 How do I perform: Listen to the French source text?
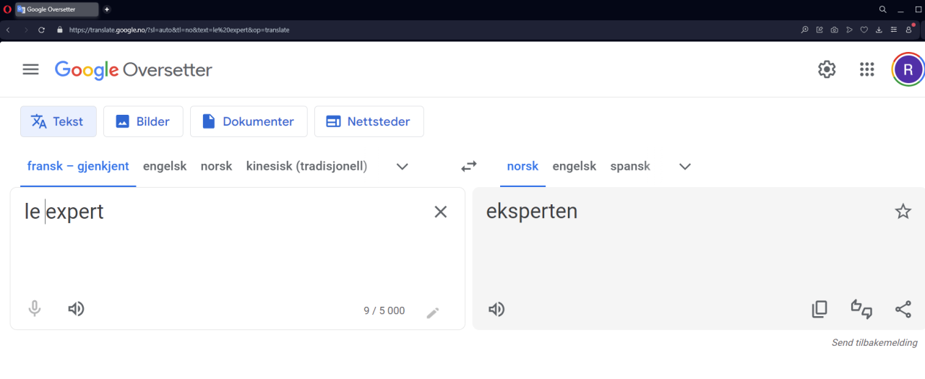tap(76, 309)
